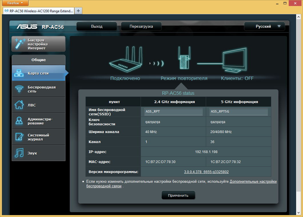Click the Wi-Fi wireless icon in sidebar
Image resolution: width=303 pixels, height=217 pixels.
[x=19, y=89]
